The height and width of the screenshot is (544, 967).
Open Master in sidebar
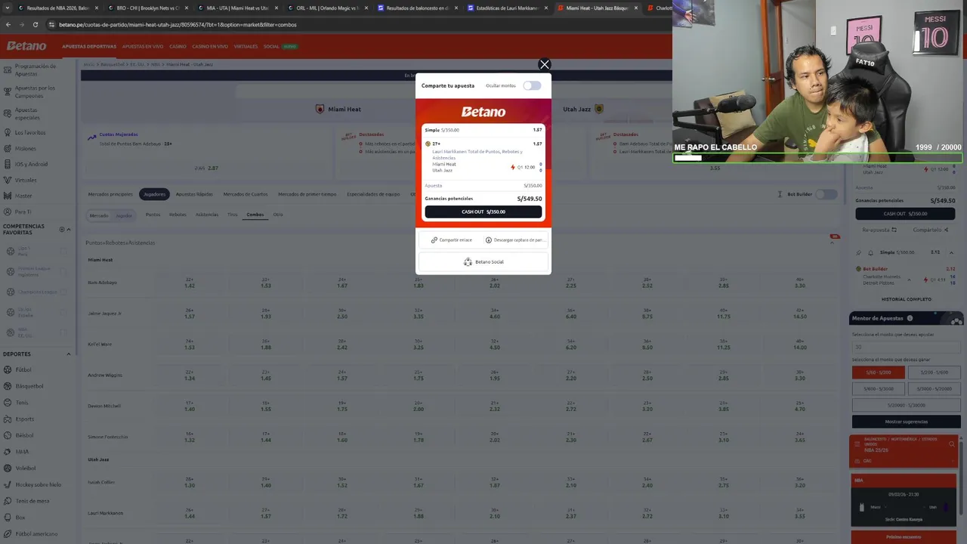(23, 196)
